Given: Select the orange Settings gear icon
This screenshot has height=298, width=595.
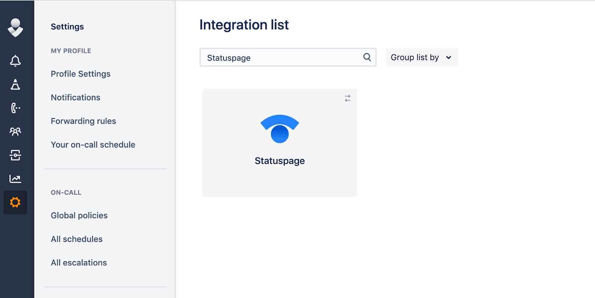Looking at the screenshot, I should (x=15, y=203).
